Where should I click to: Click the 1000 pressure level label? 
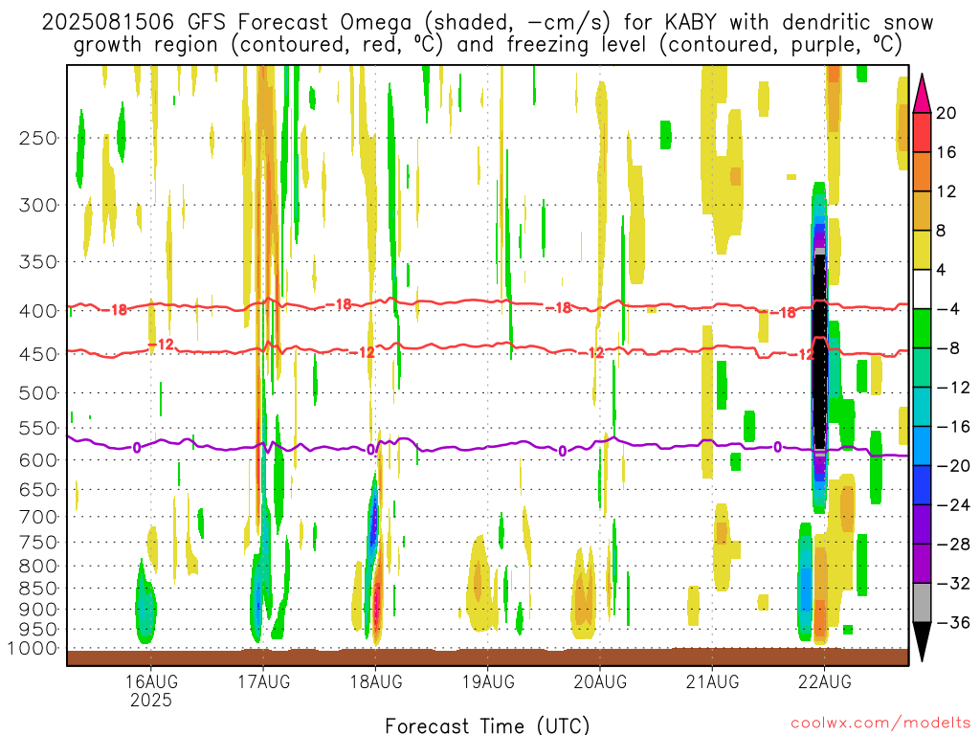[33, 649]
